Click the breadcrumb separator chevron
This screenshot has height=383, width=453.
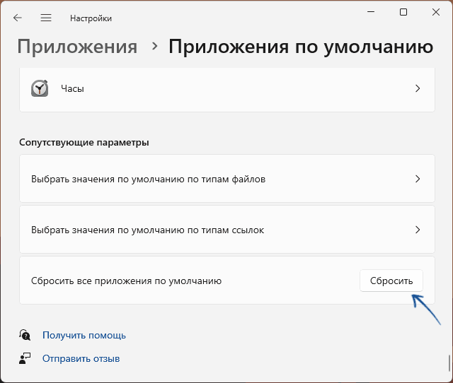(x=155, y=46)
